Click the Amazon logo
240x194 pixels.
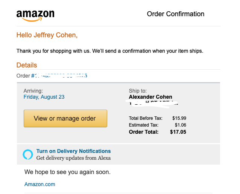pos(35,16)
